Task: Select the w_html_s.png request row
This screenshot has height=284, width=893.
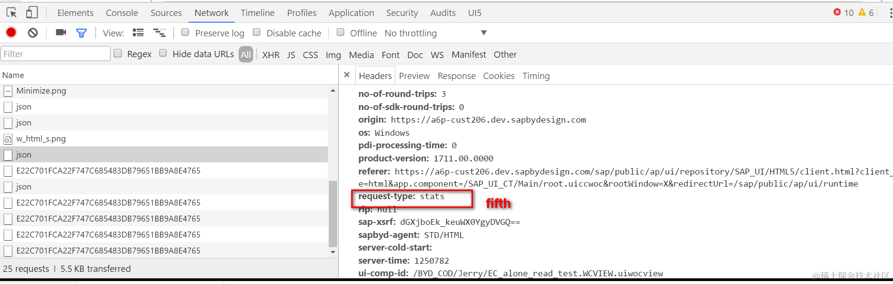Action: pyautogui.click(x=164, y=139)
